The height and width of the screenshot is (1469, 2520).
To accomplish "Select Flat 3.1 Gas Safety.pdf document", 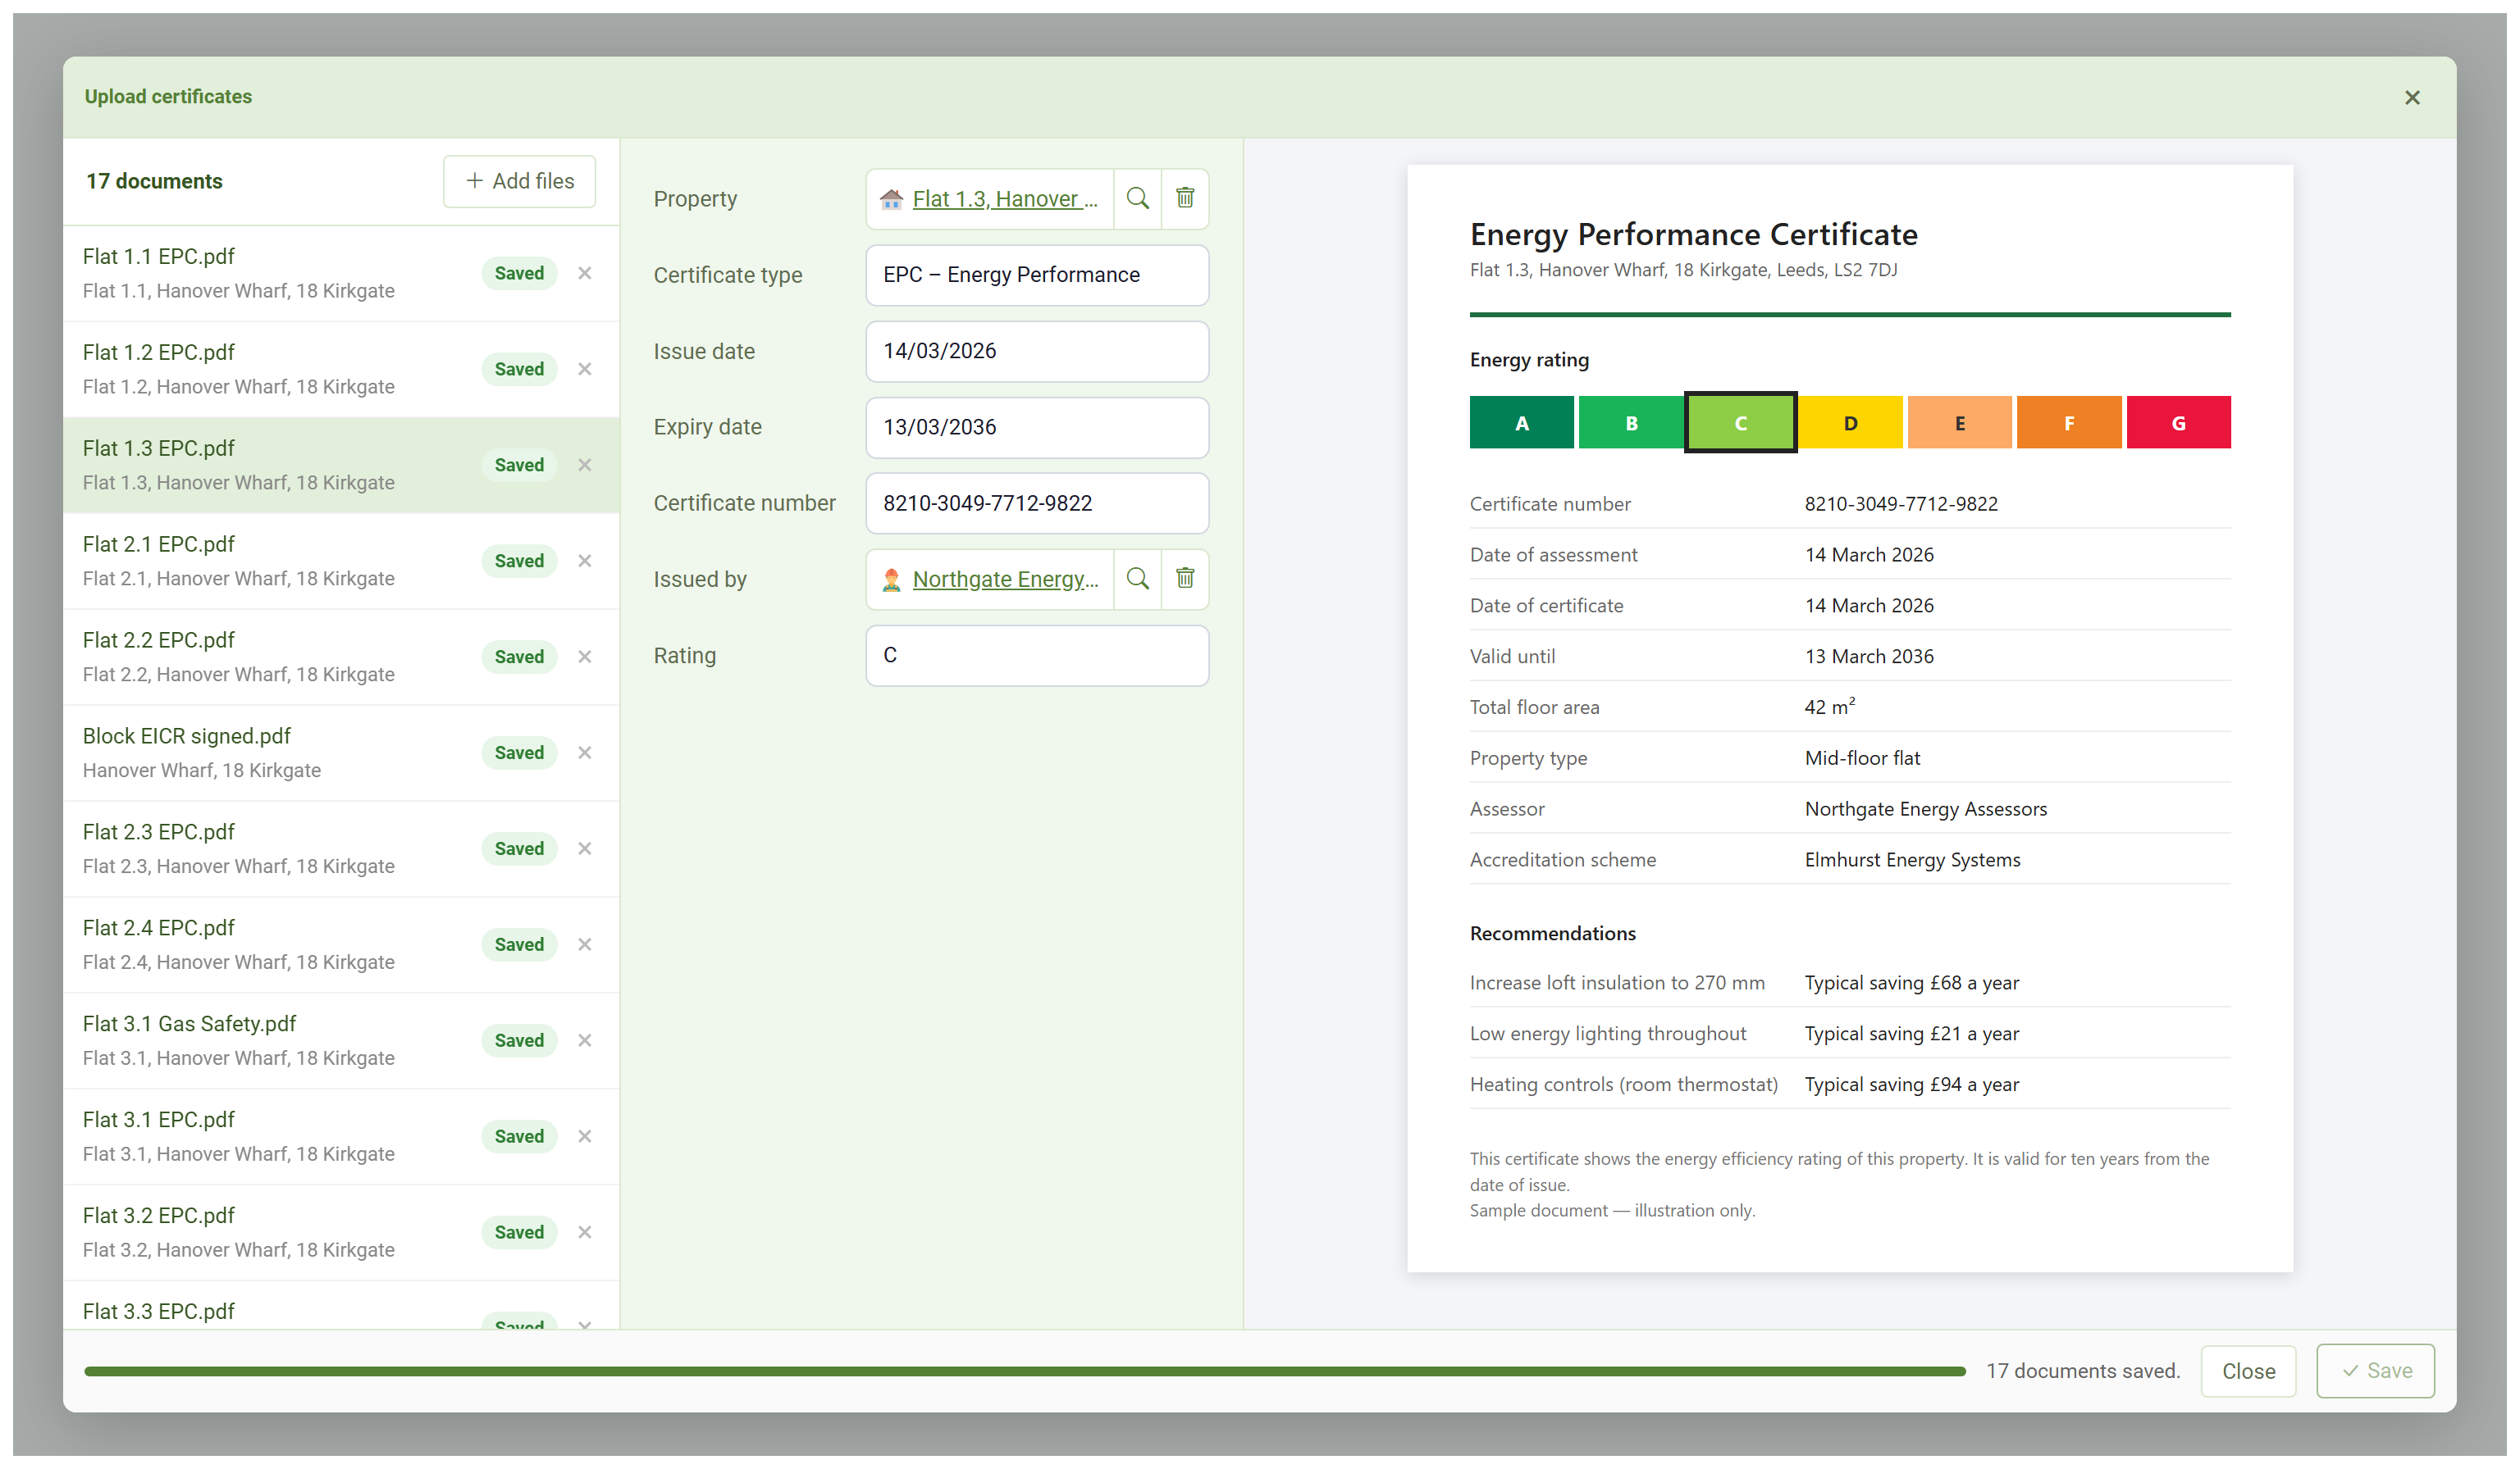I will pyautogui.click(x=341, y=1040).
